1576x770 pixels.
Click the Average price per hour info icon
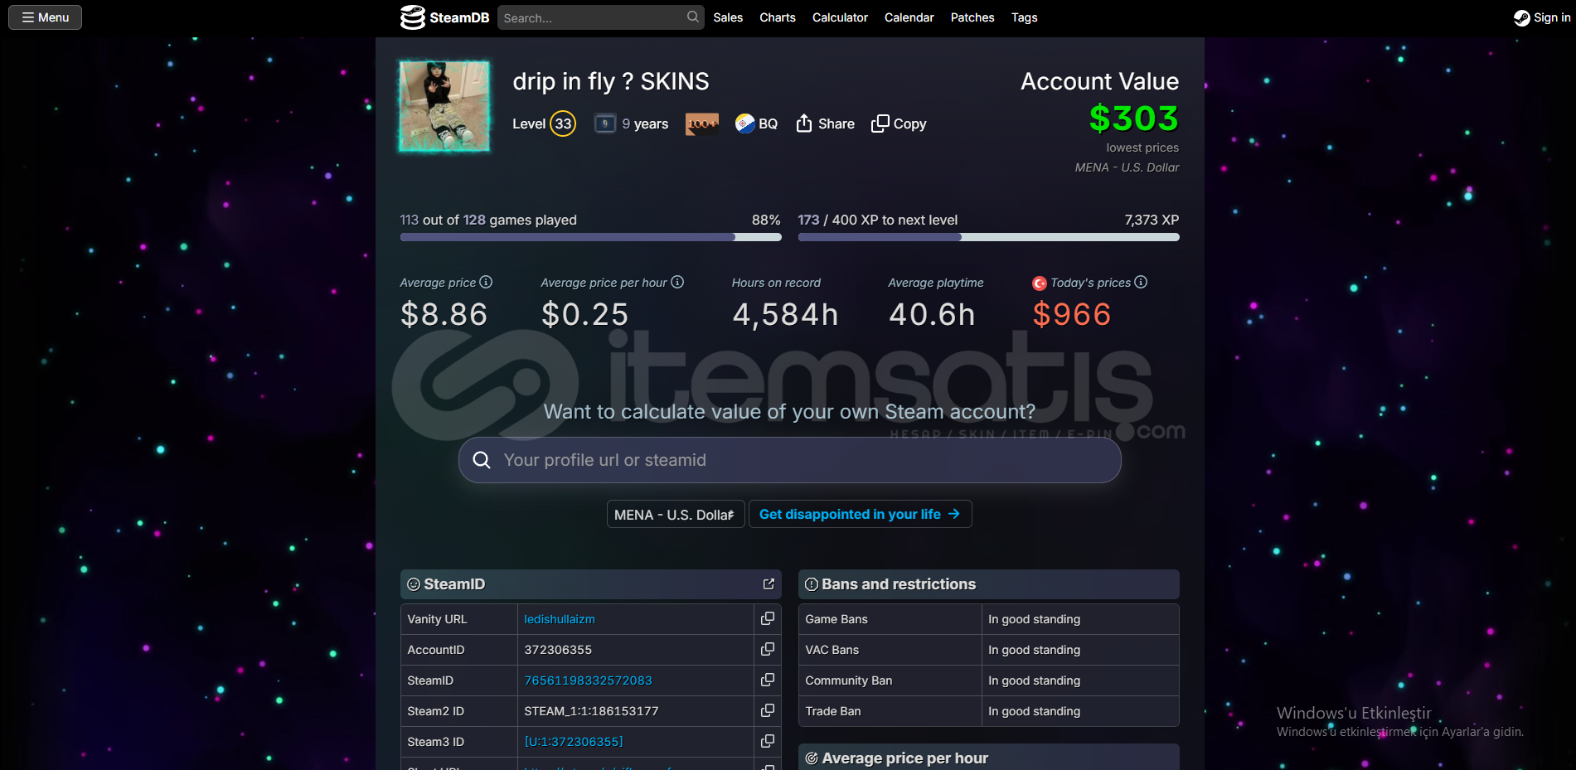[677, 282]
